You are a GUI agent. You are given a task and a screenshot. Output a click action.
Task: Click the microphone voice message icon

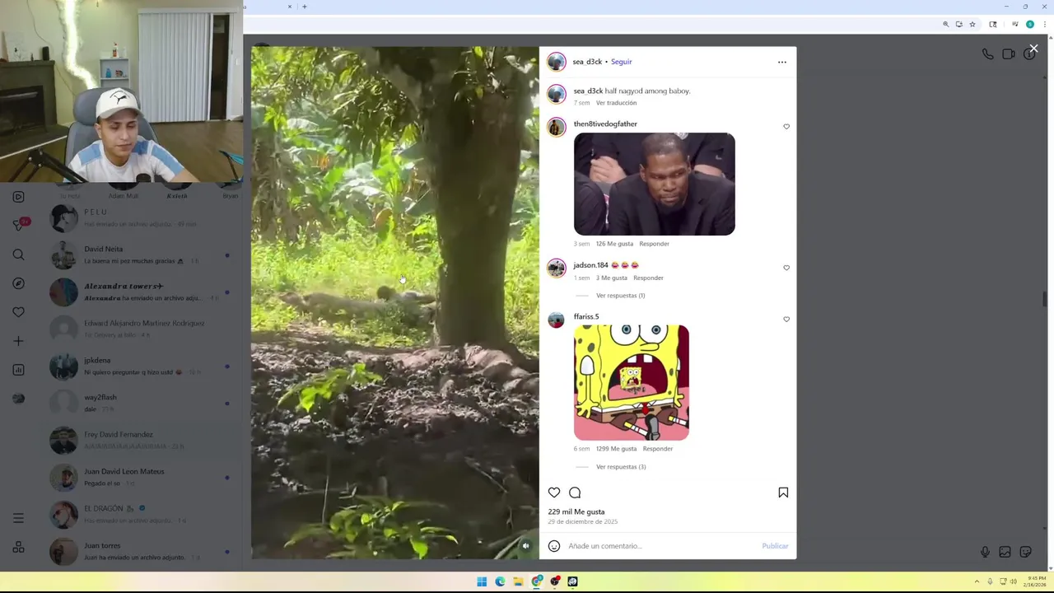point(985,552)
